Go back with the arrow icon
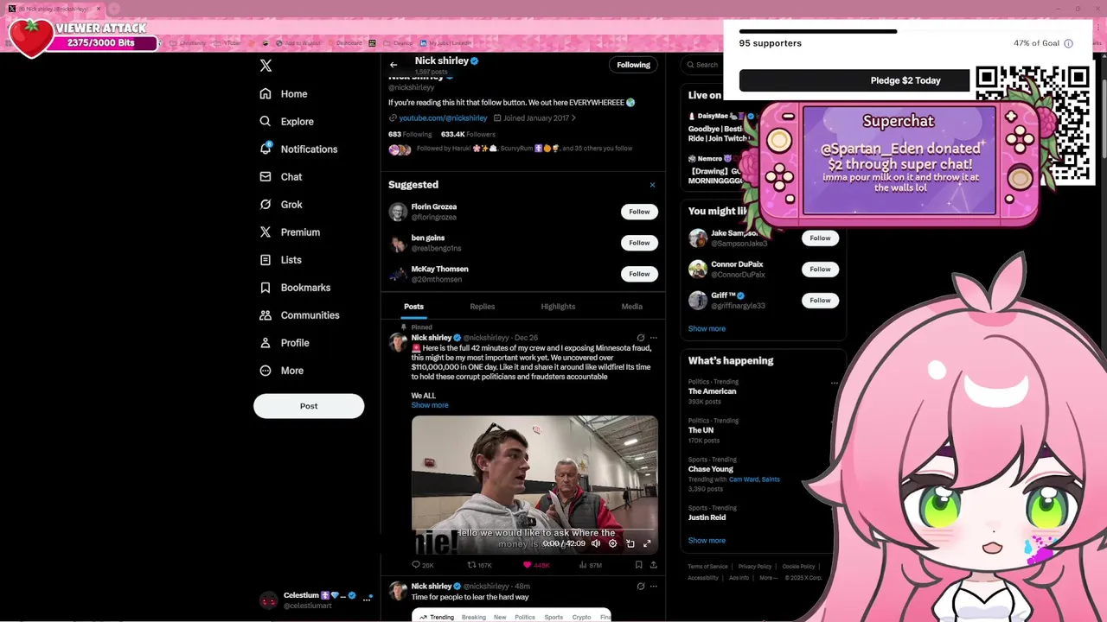 394,65
